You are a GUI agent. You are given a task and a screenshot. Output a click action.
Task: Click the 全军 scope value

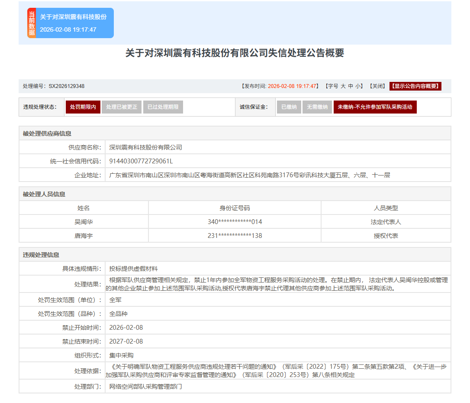[116, 300]
